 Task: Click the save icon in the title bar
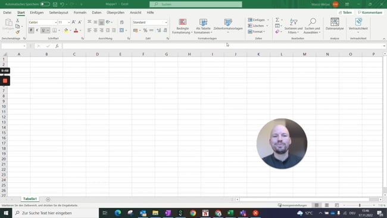pos(55,4)
